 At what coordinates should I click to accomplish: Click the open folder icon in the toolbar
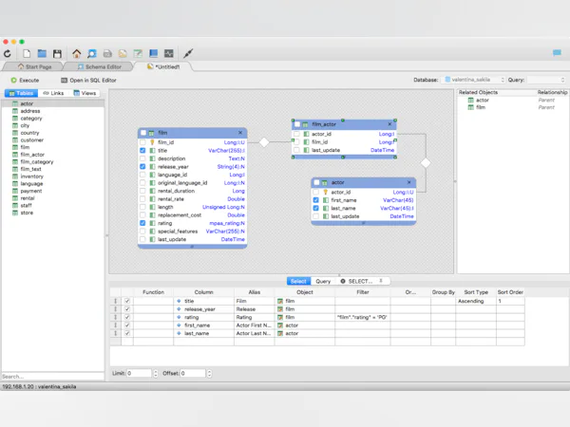point(42,54)
